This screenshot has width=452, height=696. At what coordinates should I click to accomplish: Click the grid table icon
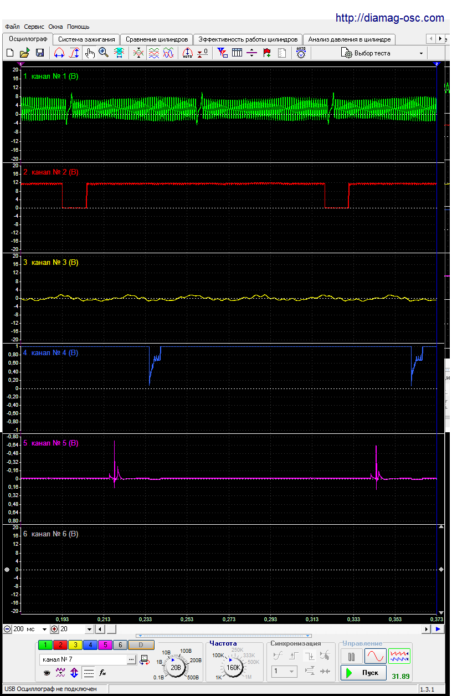pos(237,53)
